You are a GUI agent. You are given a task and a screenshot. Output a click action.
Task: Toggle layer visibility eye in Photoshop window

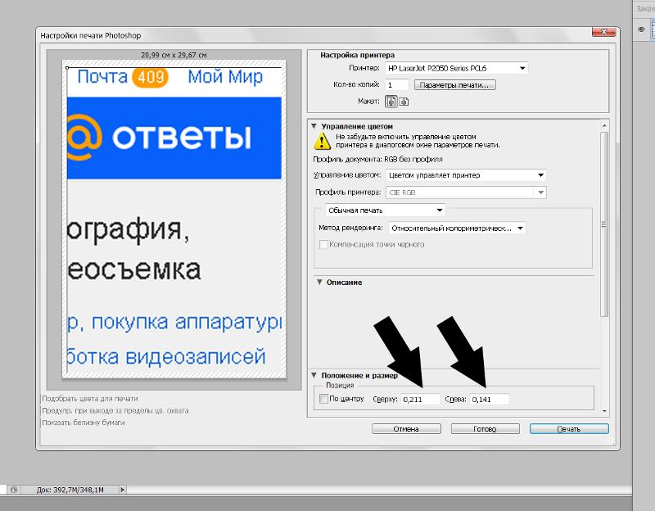click(642, 29)
